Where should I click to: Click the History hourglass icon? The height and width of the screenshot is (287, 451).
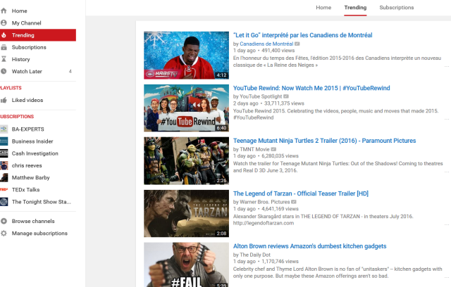tap(4, 59)
